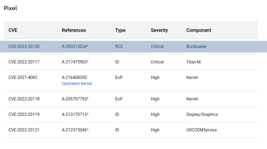267x149 pixels.
Task: Click the CVE-2022-20121 entry
Action: tap(24, 130)
